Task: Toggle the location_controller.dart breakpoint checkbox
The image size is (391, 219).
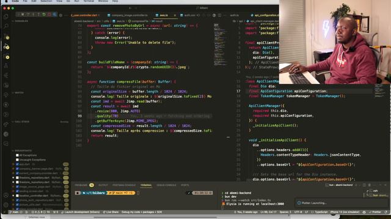Action: (17, 195)
